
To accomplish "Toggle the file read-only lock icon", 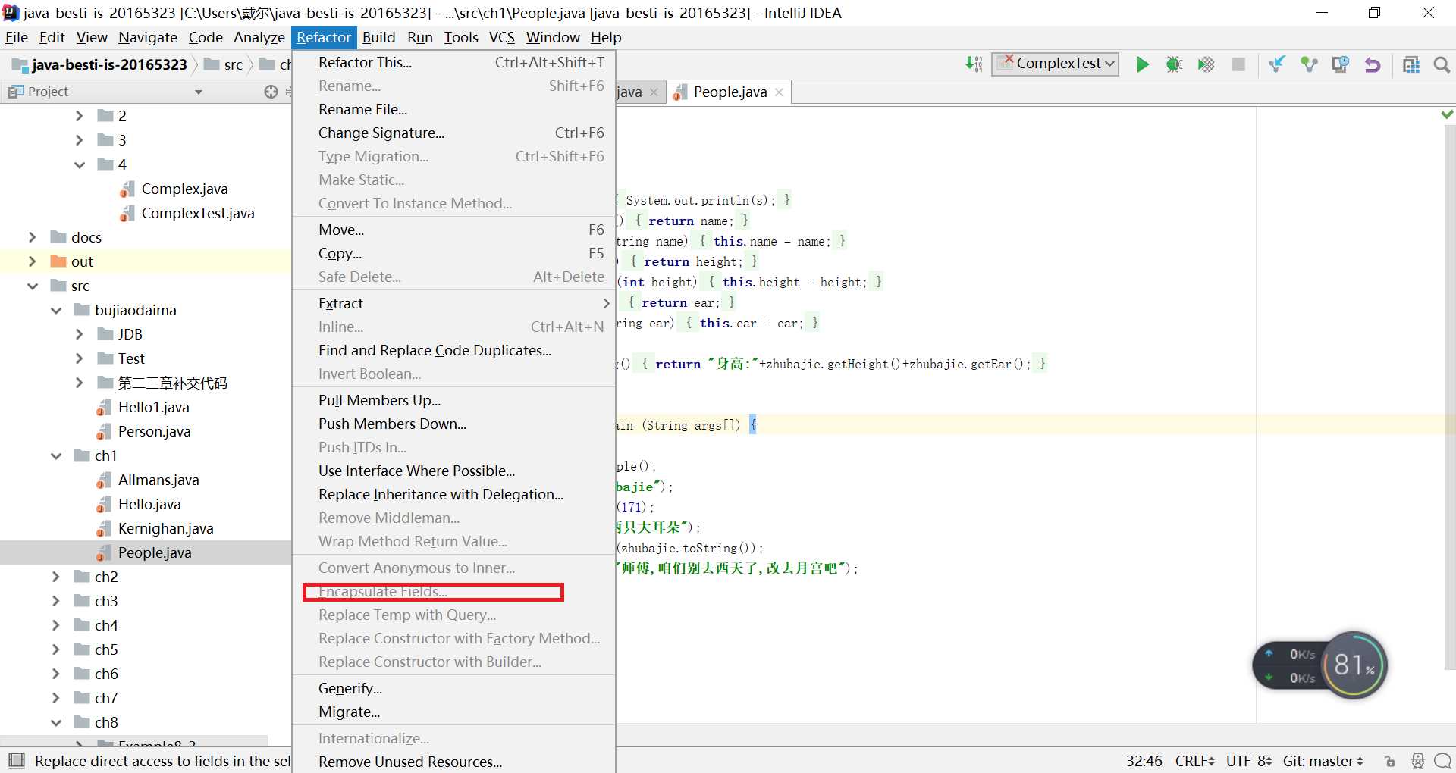I will click(x=1389, y=761).
